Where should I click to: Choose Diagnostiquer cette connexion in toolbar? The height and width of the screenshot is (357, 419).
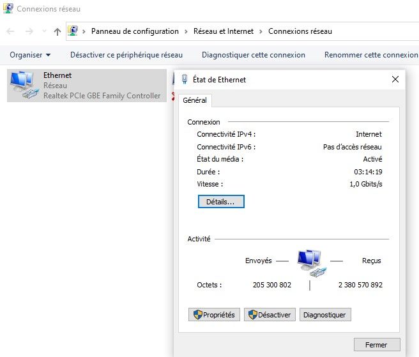(x=253, y=55)
